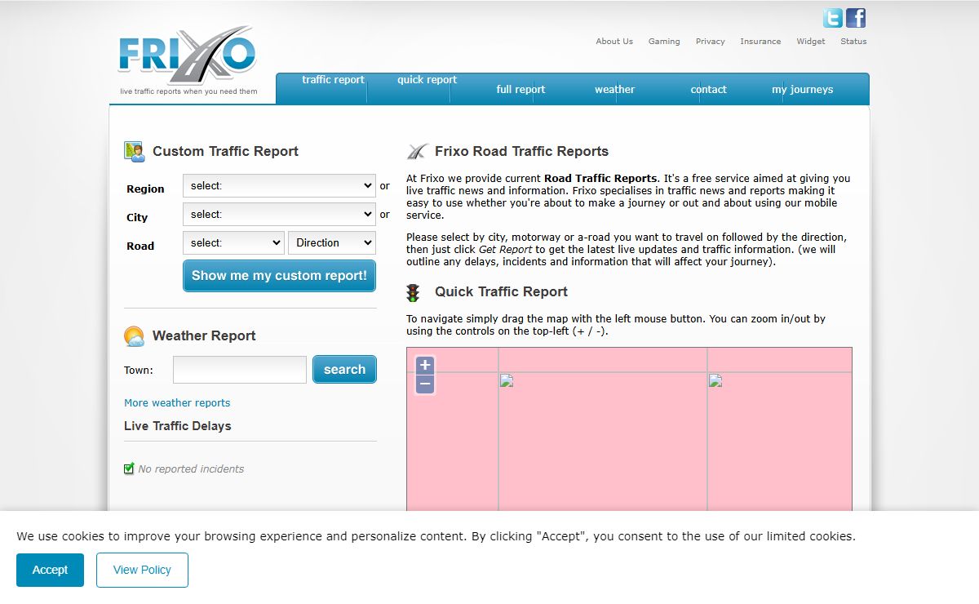Click the Quick Traffic Report traffic light icon
The image size is (979, 604).
point(414,292)
